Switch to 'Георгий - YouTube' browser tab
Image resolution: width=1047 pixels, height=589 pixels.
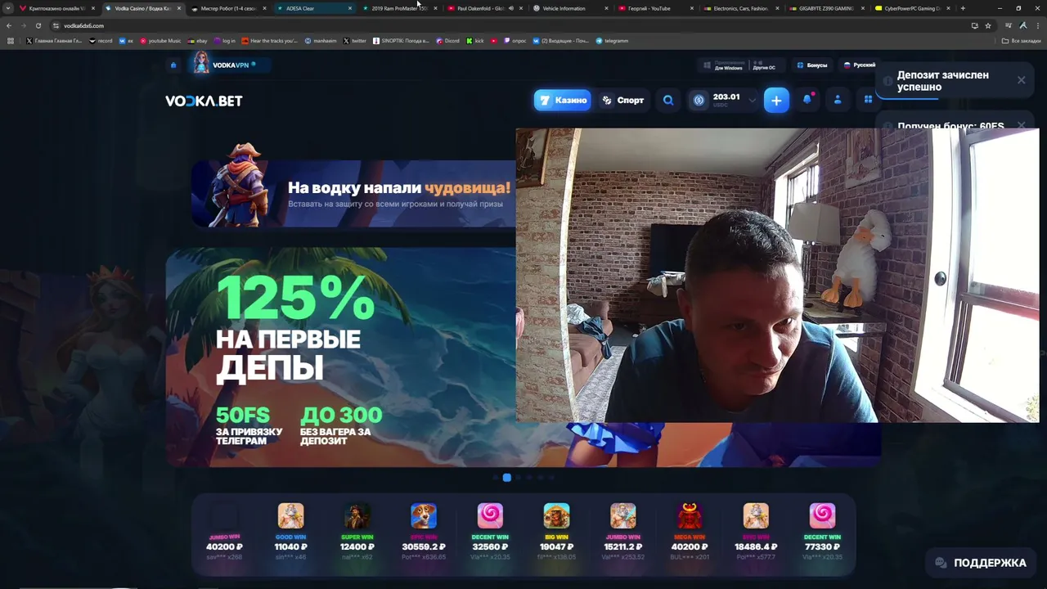tap(656, 8)
